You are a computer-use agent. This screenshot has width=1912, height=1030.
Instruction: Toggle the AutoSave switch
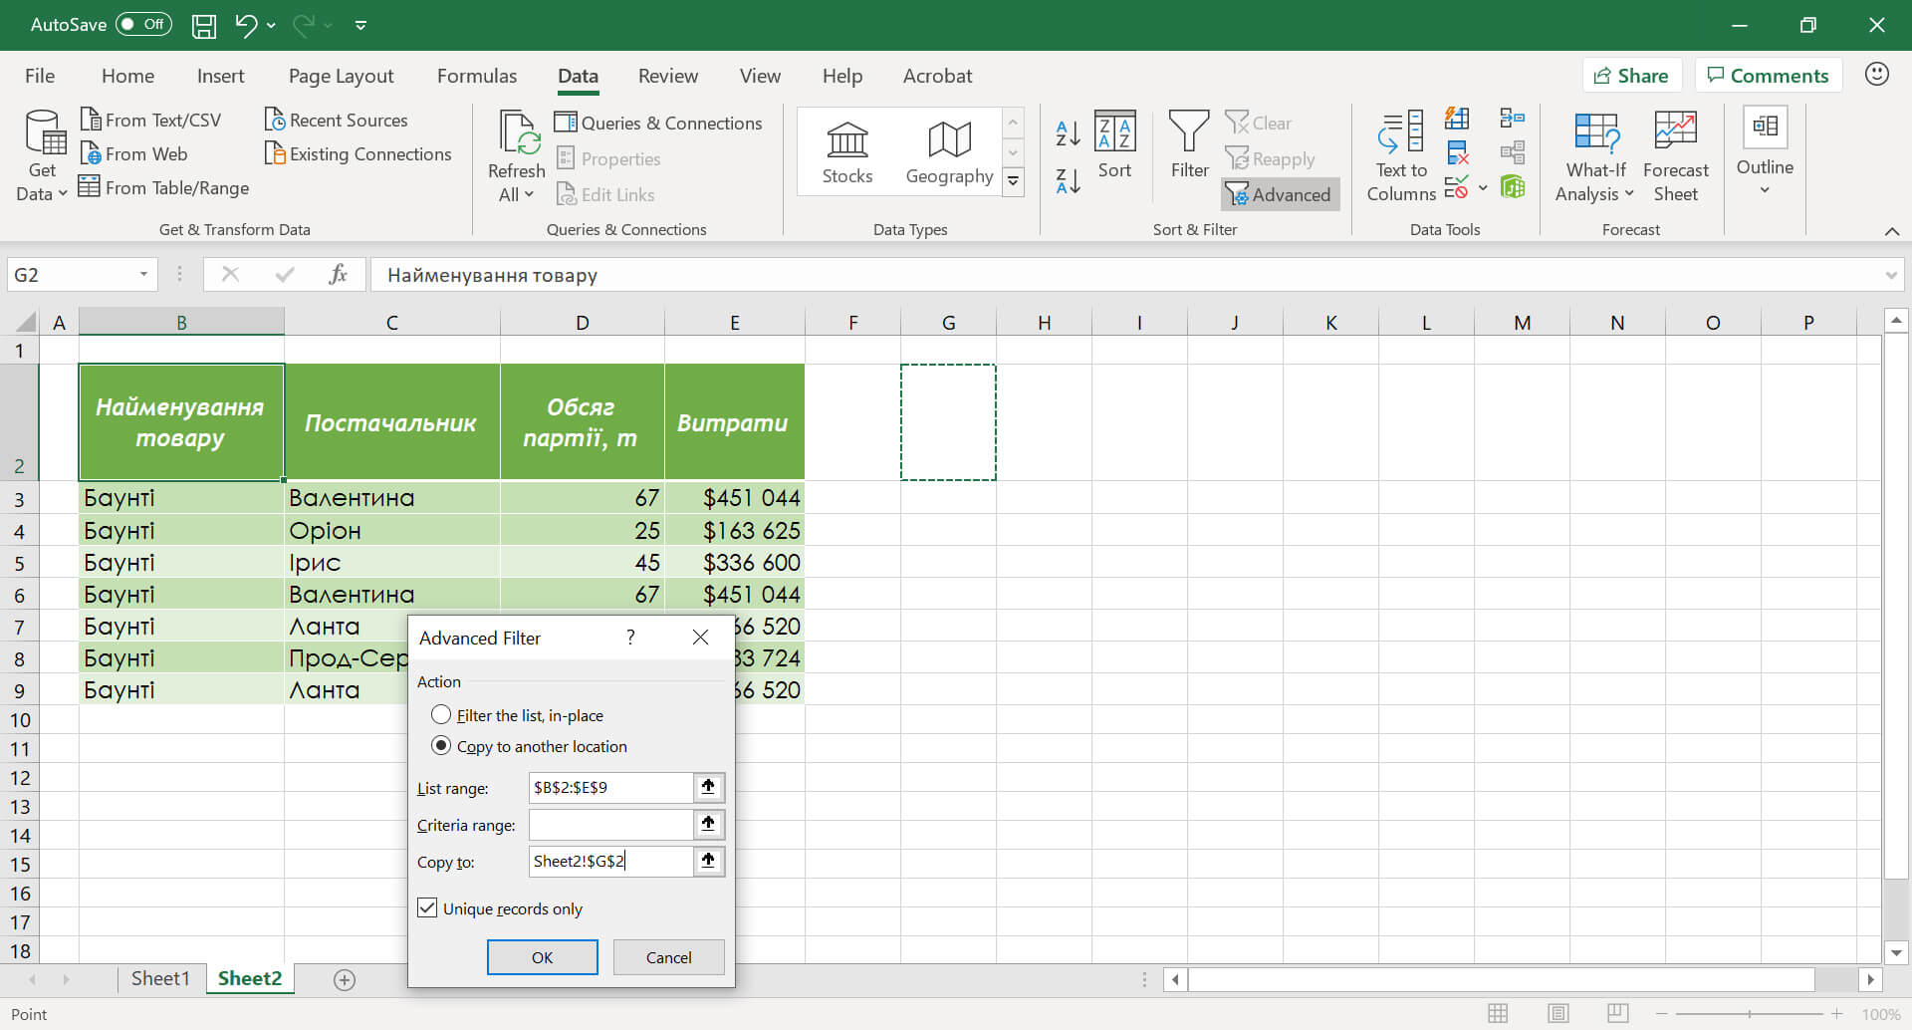tap(144, 25)
